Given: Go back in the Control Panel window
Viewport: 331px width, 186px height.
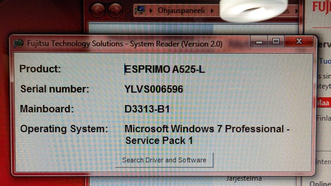Looking at the screenshot, I should [98, 10].
